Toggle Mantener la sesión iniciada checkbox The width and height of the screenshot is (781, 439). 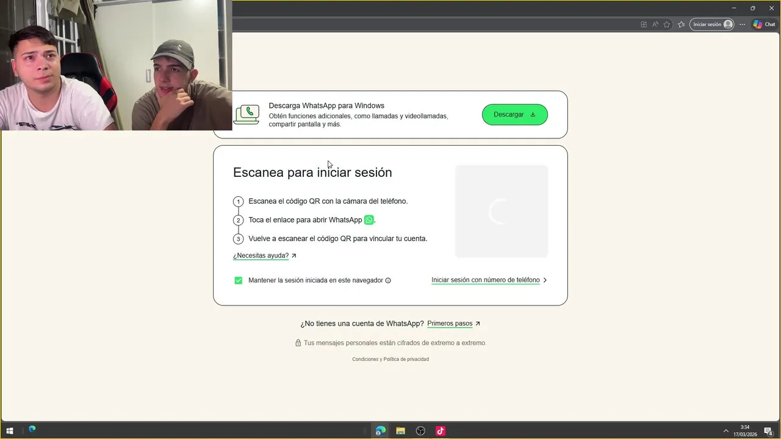coord(239,280)
